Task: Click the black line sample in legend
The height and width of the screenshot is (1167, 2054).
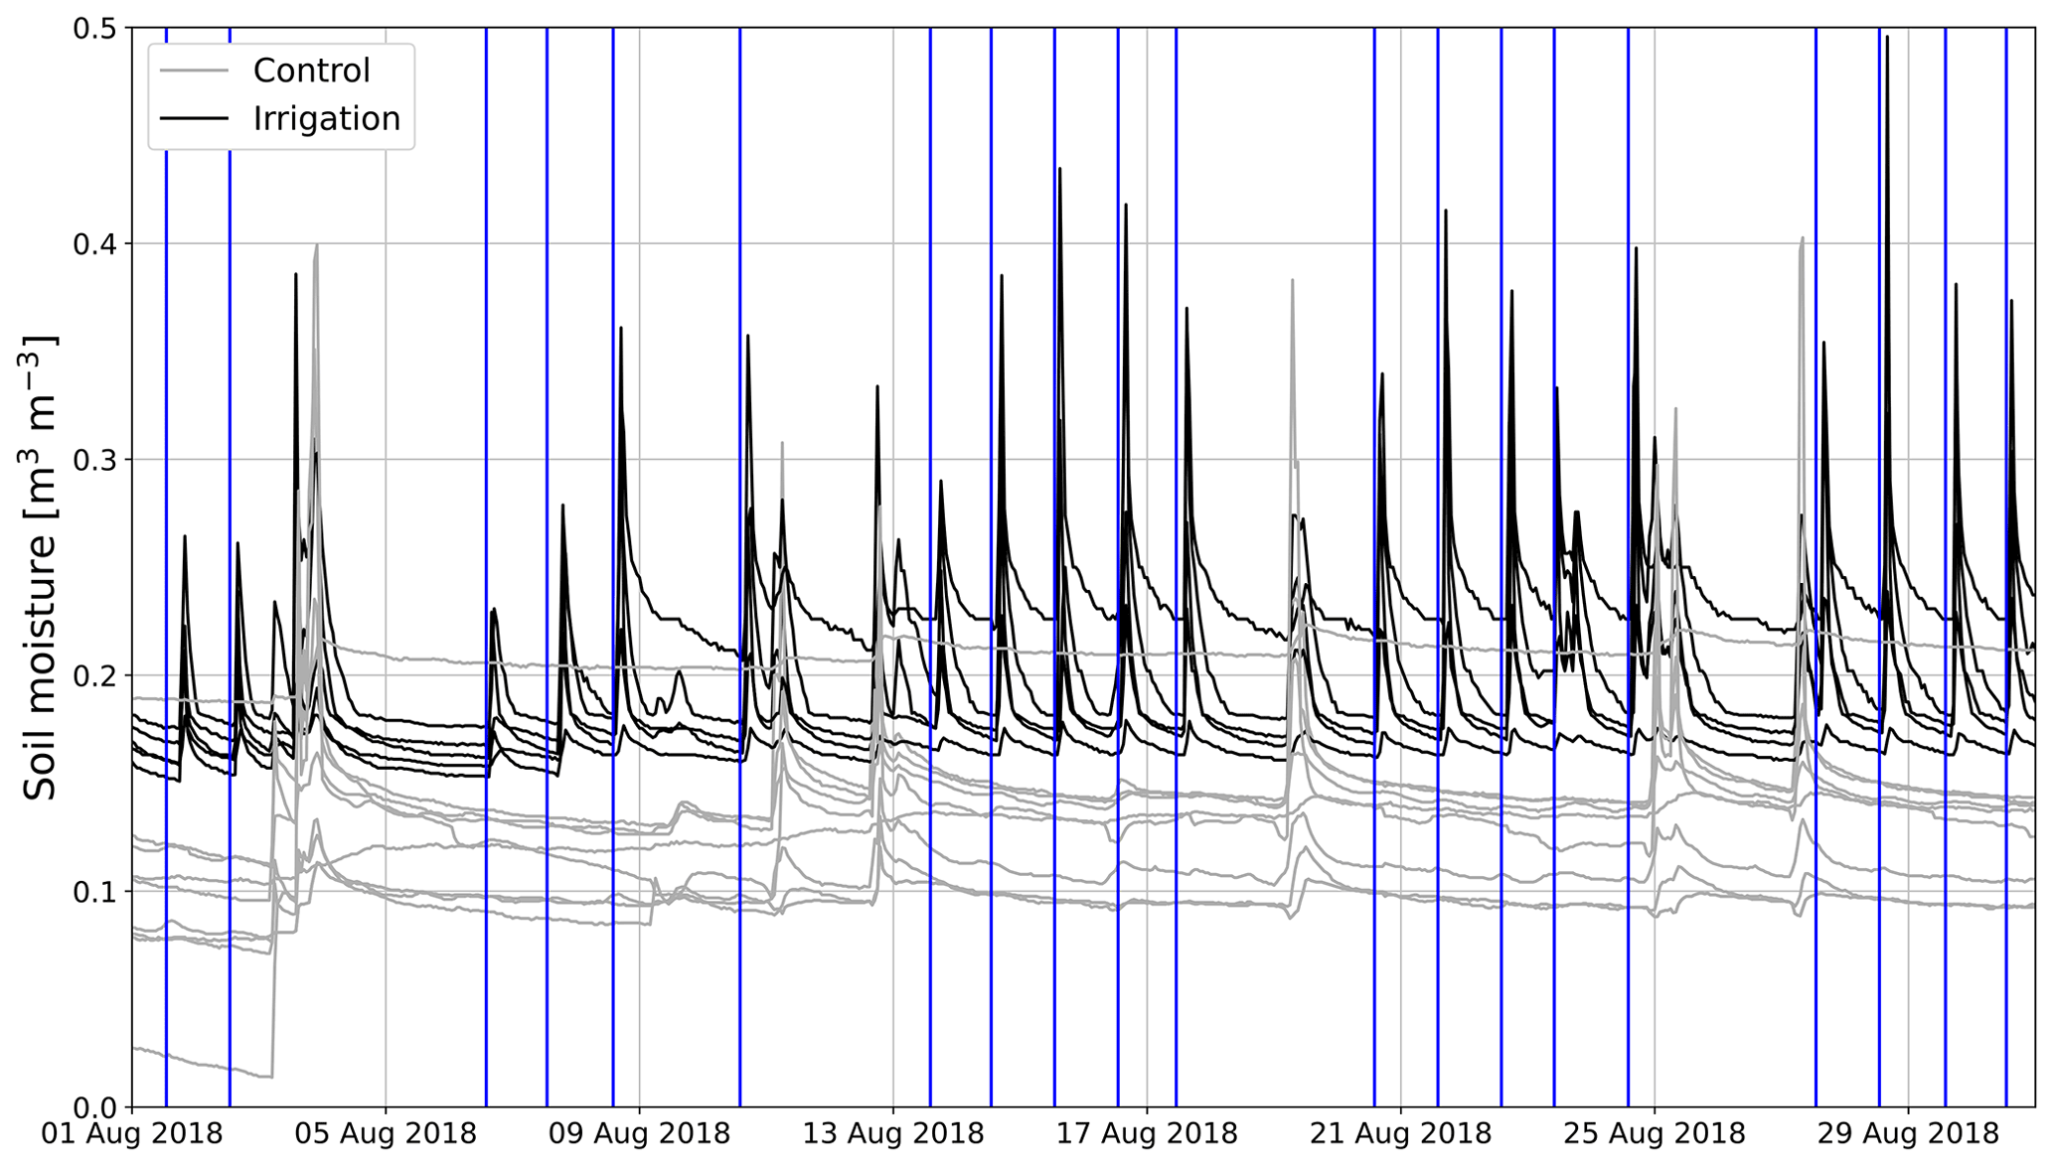Action: [194, 119]
